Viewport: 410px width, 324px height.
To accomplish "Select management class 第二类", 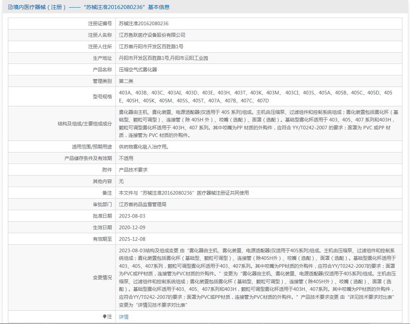I will click(126, 81).
